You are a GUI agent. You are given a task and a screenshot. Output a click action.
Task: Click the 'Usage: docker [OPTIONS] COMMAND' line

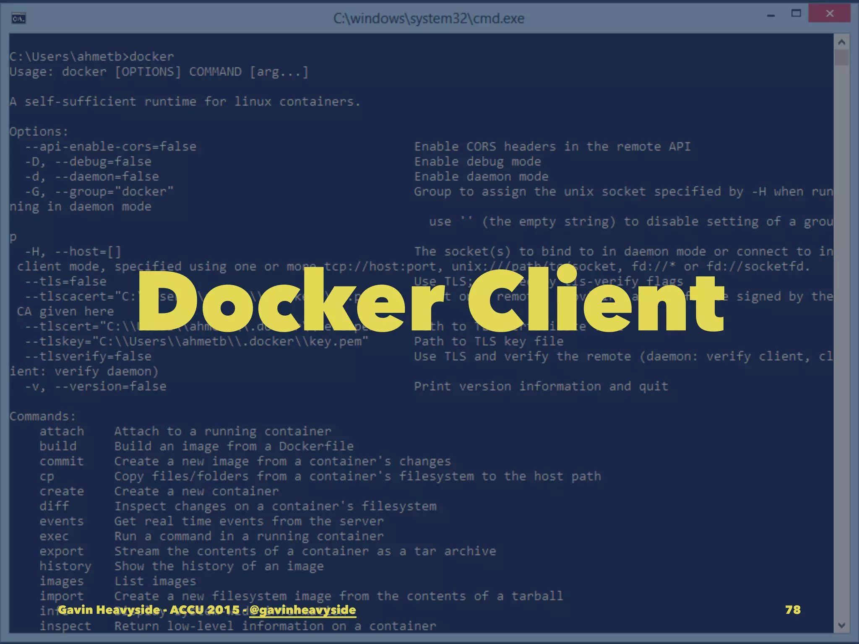pyautogui.click(x=159, y=72)
